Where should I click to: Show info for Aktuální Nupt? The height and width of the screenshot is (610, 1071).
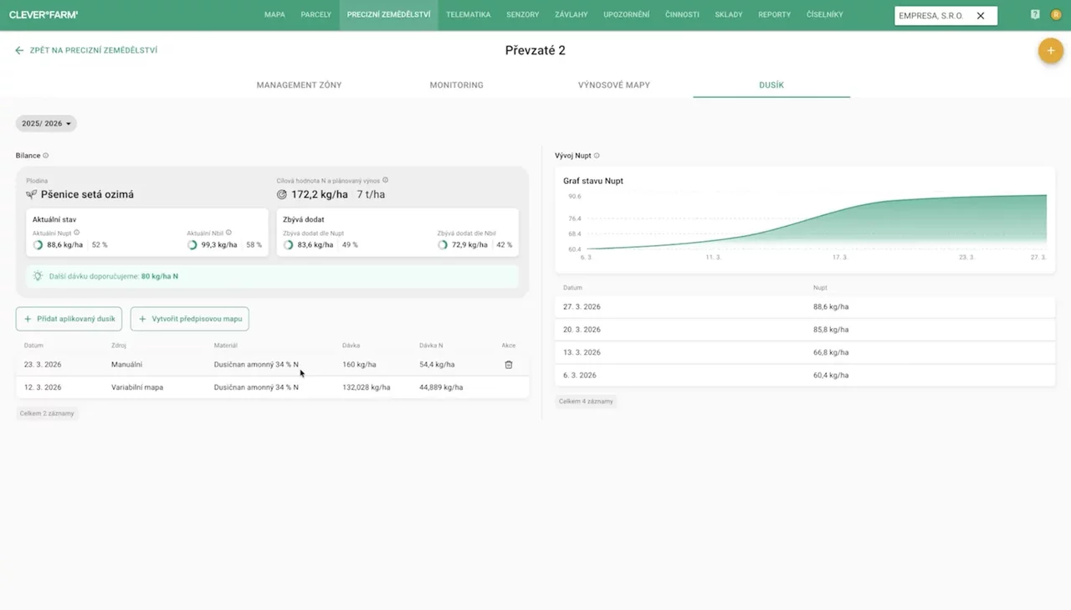[x=77, y=233]
